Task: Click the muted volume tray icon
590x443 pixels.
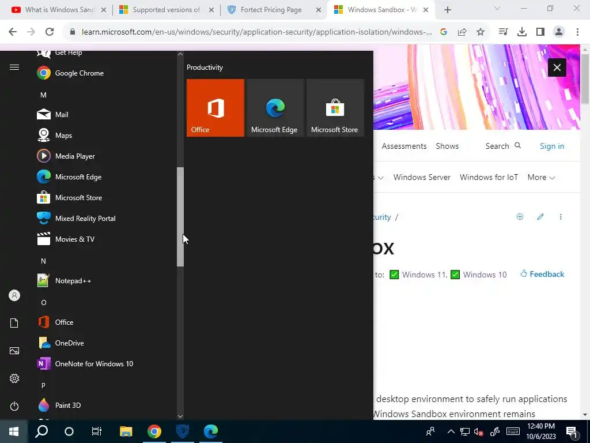Action: tap(479, 431)
